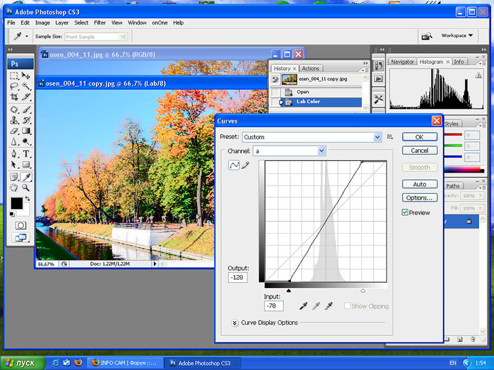Open the Filter menu

(x=99, y=23)
